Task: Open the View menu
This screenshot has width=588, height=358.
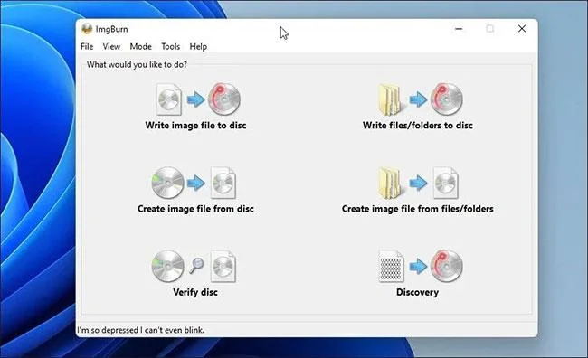Action: pos(111,46)
